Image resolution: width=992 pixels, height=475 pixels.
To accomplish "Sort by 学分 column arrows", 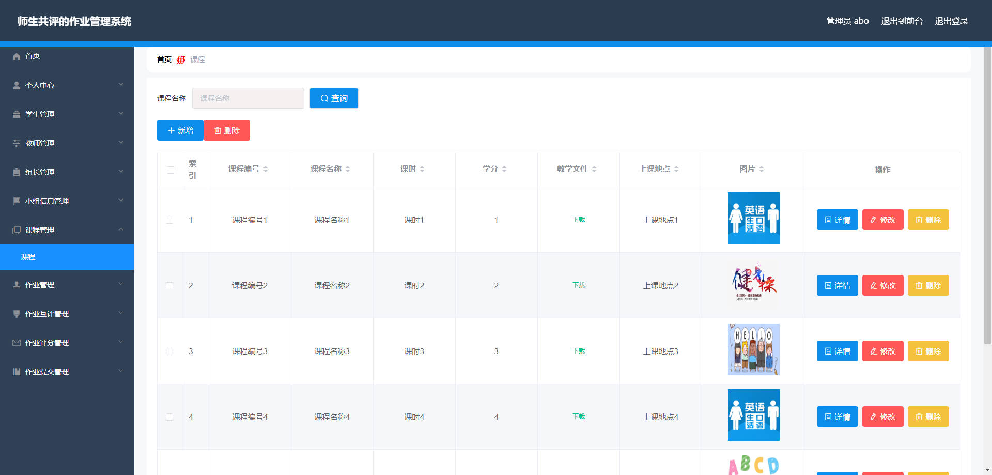I will click(504, 169).
